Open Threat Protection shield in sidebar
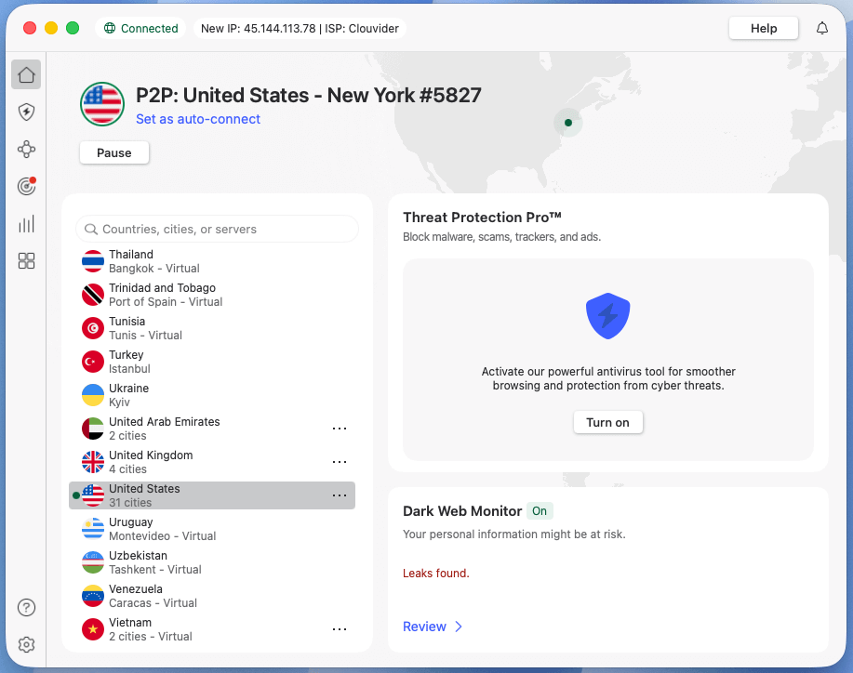 pyautogui.click(x=26, y=112)
